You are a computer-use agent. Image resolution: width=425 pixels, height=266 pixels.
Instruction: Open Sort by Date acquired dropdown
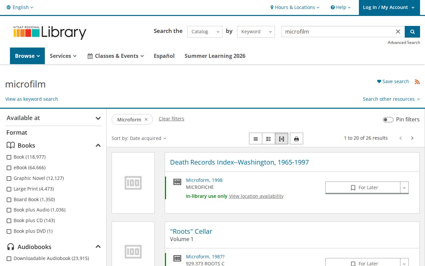(x=139, y=138)
